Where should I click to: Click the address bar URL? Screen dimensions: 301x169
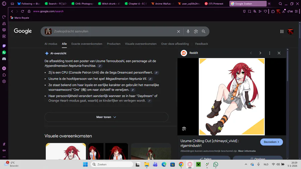48,11
